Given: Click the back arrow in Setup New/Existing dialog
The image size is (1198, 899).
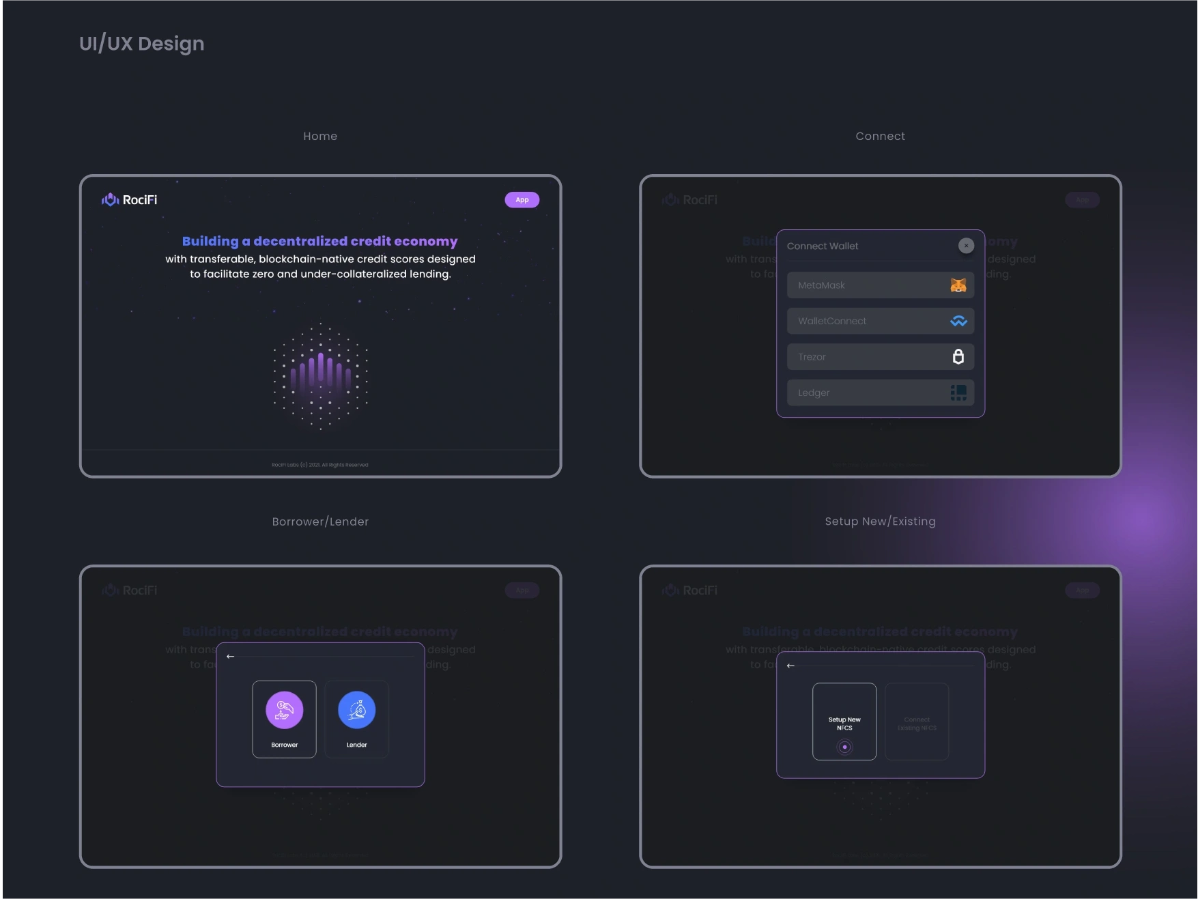Looking at the screenshot, I should (790, 665).
